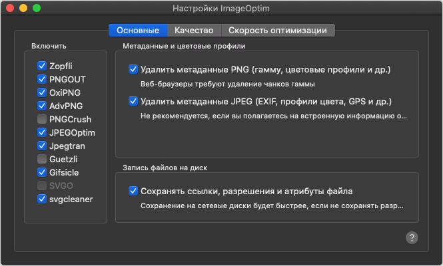Enable the Guetzli checkbox
Image resolution: width=443 pixels, height=266 pixels.
coord(42,159)
